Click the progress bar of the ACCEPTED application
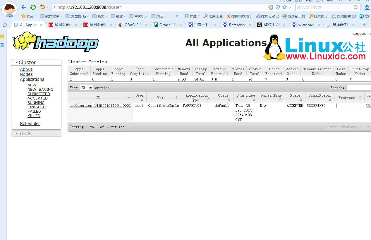Screen dimensions: 371x240 tap(349, 105)
